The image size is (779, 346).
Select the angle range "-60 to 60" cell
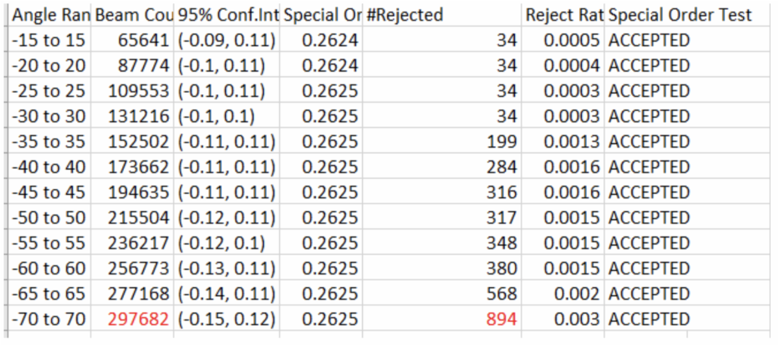[50, 268]
